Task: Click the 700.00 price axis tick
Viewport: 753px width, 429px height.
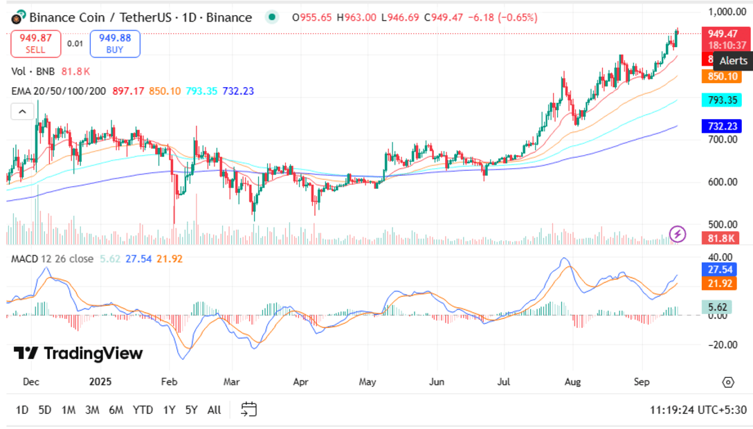Action: click(x=723, y=140)
